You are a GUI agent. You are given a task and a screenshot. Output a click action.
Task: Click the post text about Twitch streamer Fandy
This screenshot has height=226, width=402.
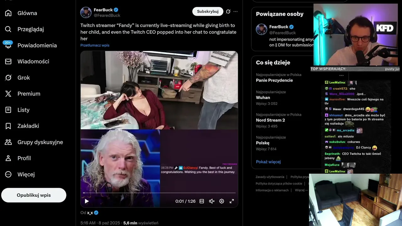click(x=158, y=32)
